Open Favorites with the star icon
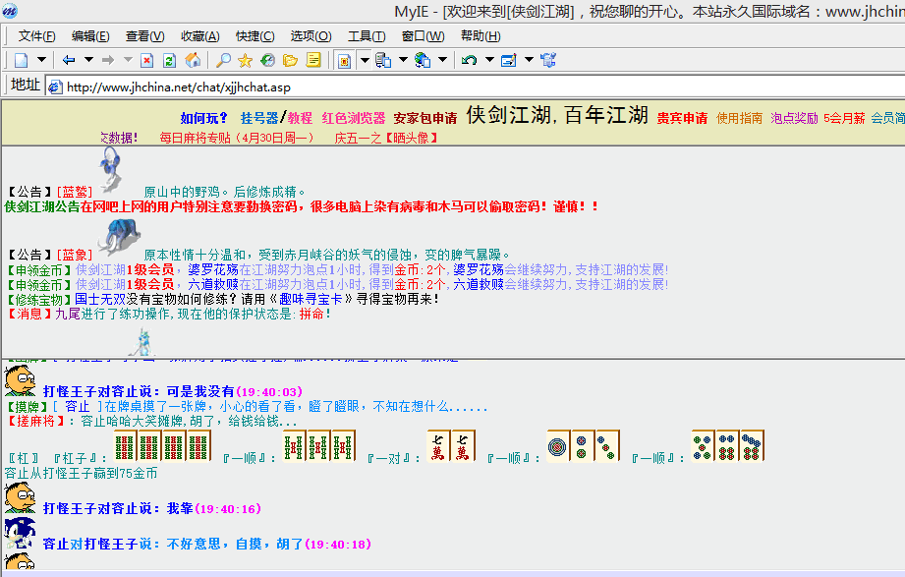The height and width of the screenshot is (577, 905). tap(246, 60)
